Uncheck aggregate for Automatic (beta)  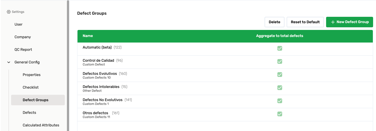point(280,48)
